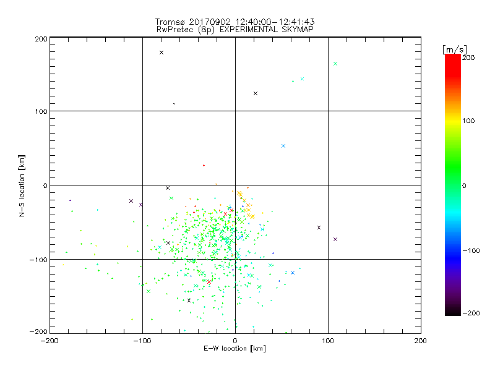Click the colorbar label '100'
Viewport: 495px width, 371px height.
[468, 121]
